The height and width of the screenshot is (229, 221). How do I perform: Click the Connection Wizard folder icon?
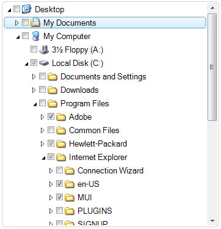(x=70, y=170)
